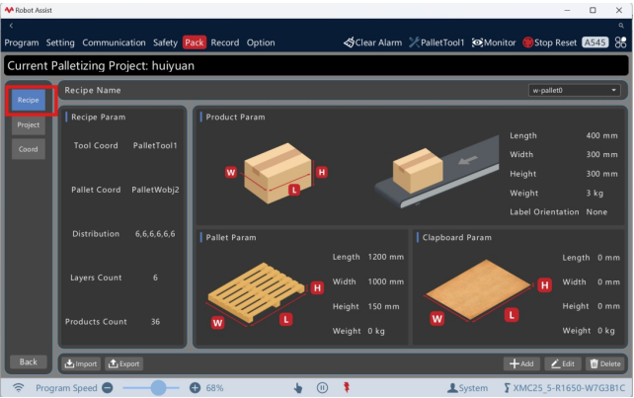Image resolution: width=634 pixels, height=398 pixels.
Task: Click the 6,6,6,6,6,6 distribution value
Action: tap(155, 234)
